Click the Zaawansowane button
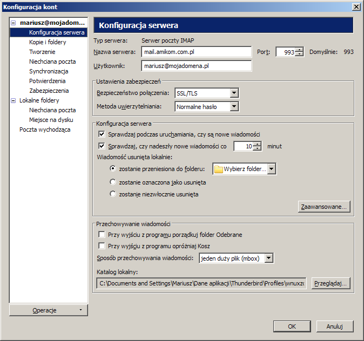Viewport: 364px width, 341px height. pyautogui.click(x=324, y=207)
